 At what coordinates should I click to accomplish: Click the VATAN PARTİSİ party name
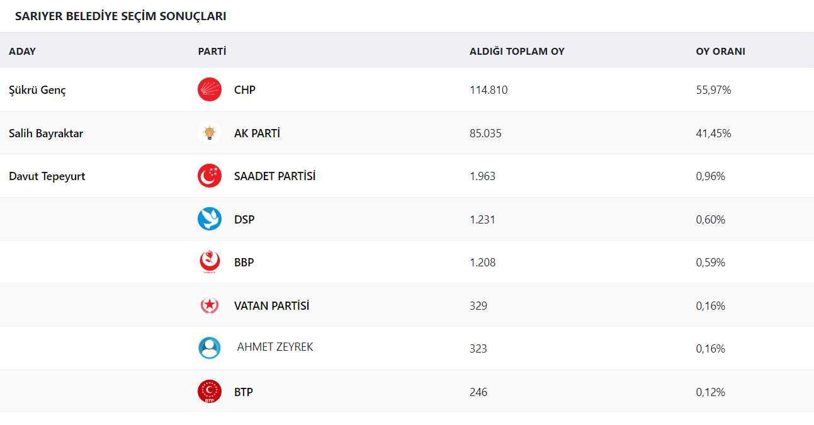pyautogui.click(x=271, y=306)
